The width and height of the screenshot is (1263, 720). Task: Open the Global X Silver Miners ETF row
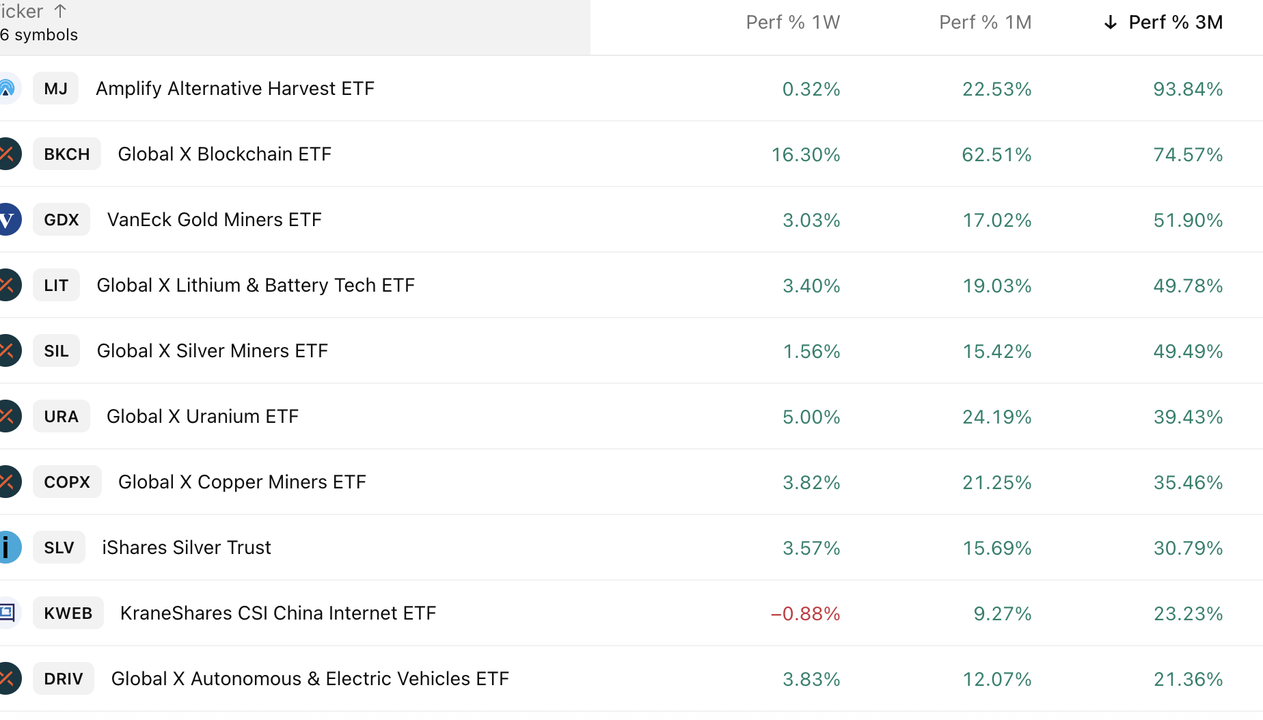(x=212, y=350)
